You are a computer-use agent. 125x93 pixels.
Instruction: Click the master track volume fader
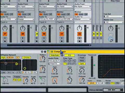tap(118, 28)
